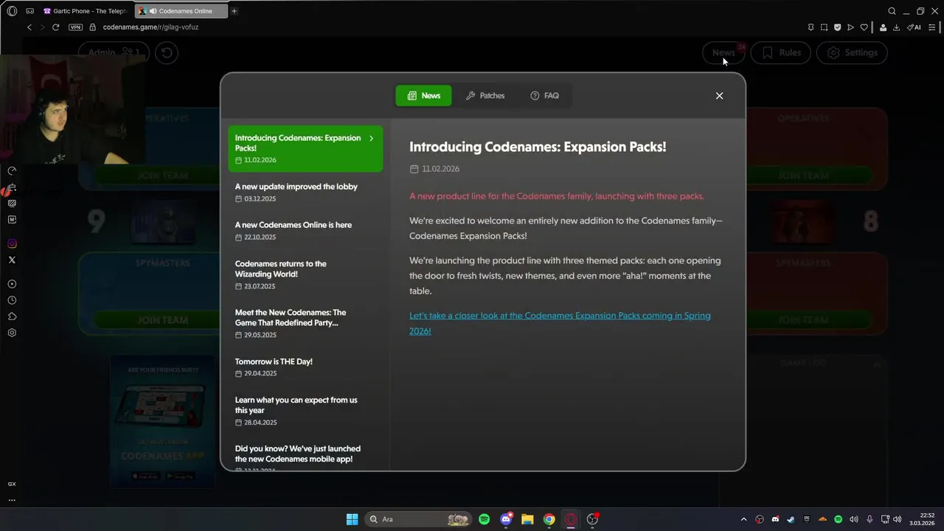The width and height of the screenshot is (944, 531).
Task: Click the pin icon in address bar
Action: pyautogui.click(x=811, y=27)
